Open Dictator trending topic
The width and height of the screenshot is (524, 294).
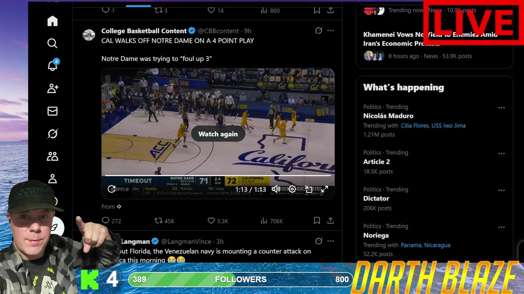pyautogui.click(x=376, y=198)
